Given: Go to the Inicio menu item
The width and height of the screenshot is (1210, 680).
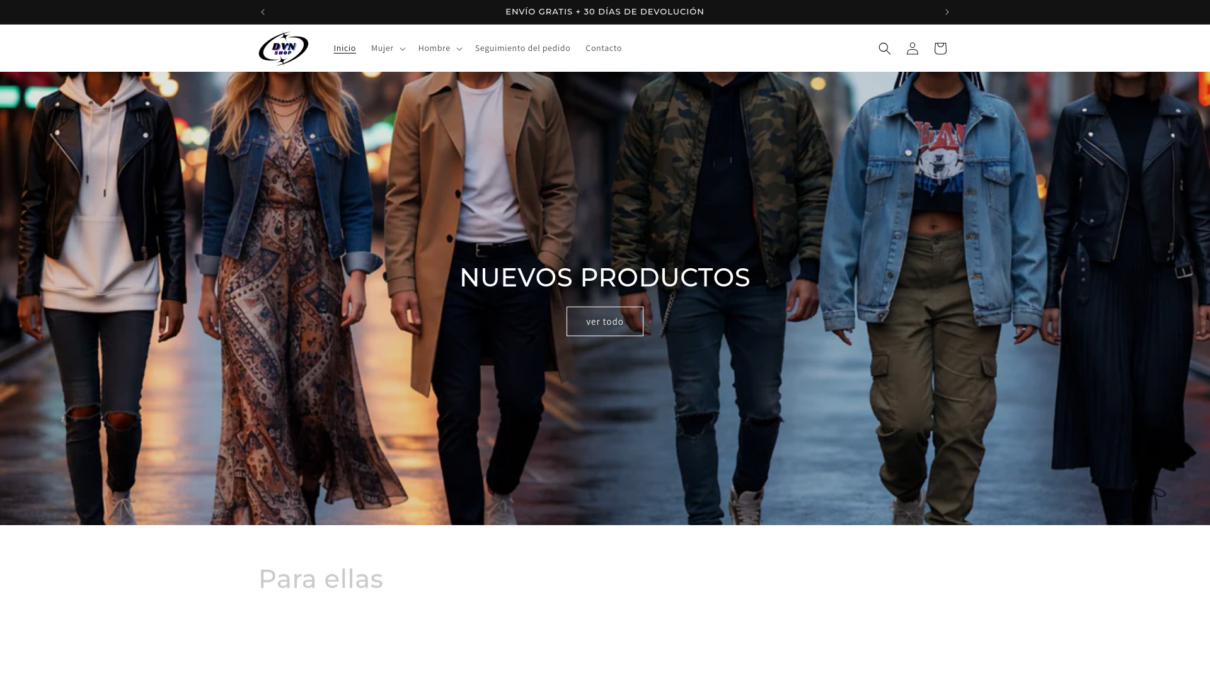Looking at the screenshot, I should pos(345,48).
